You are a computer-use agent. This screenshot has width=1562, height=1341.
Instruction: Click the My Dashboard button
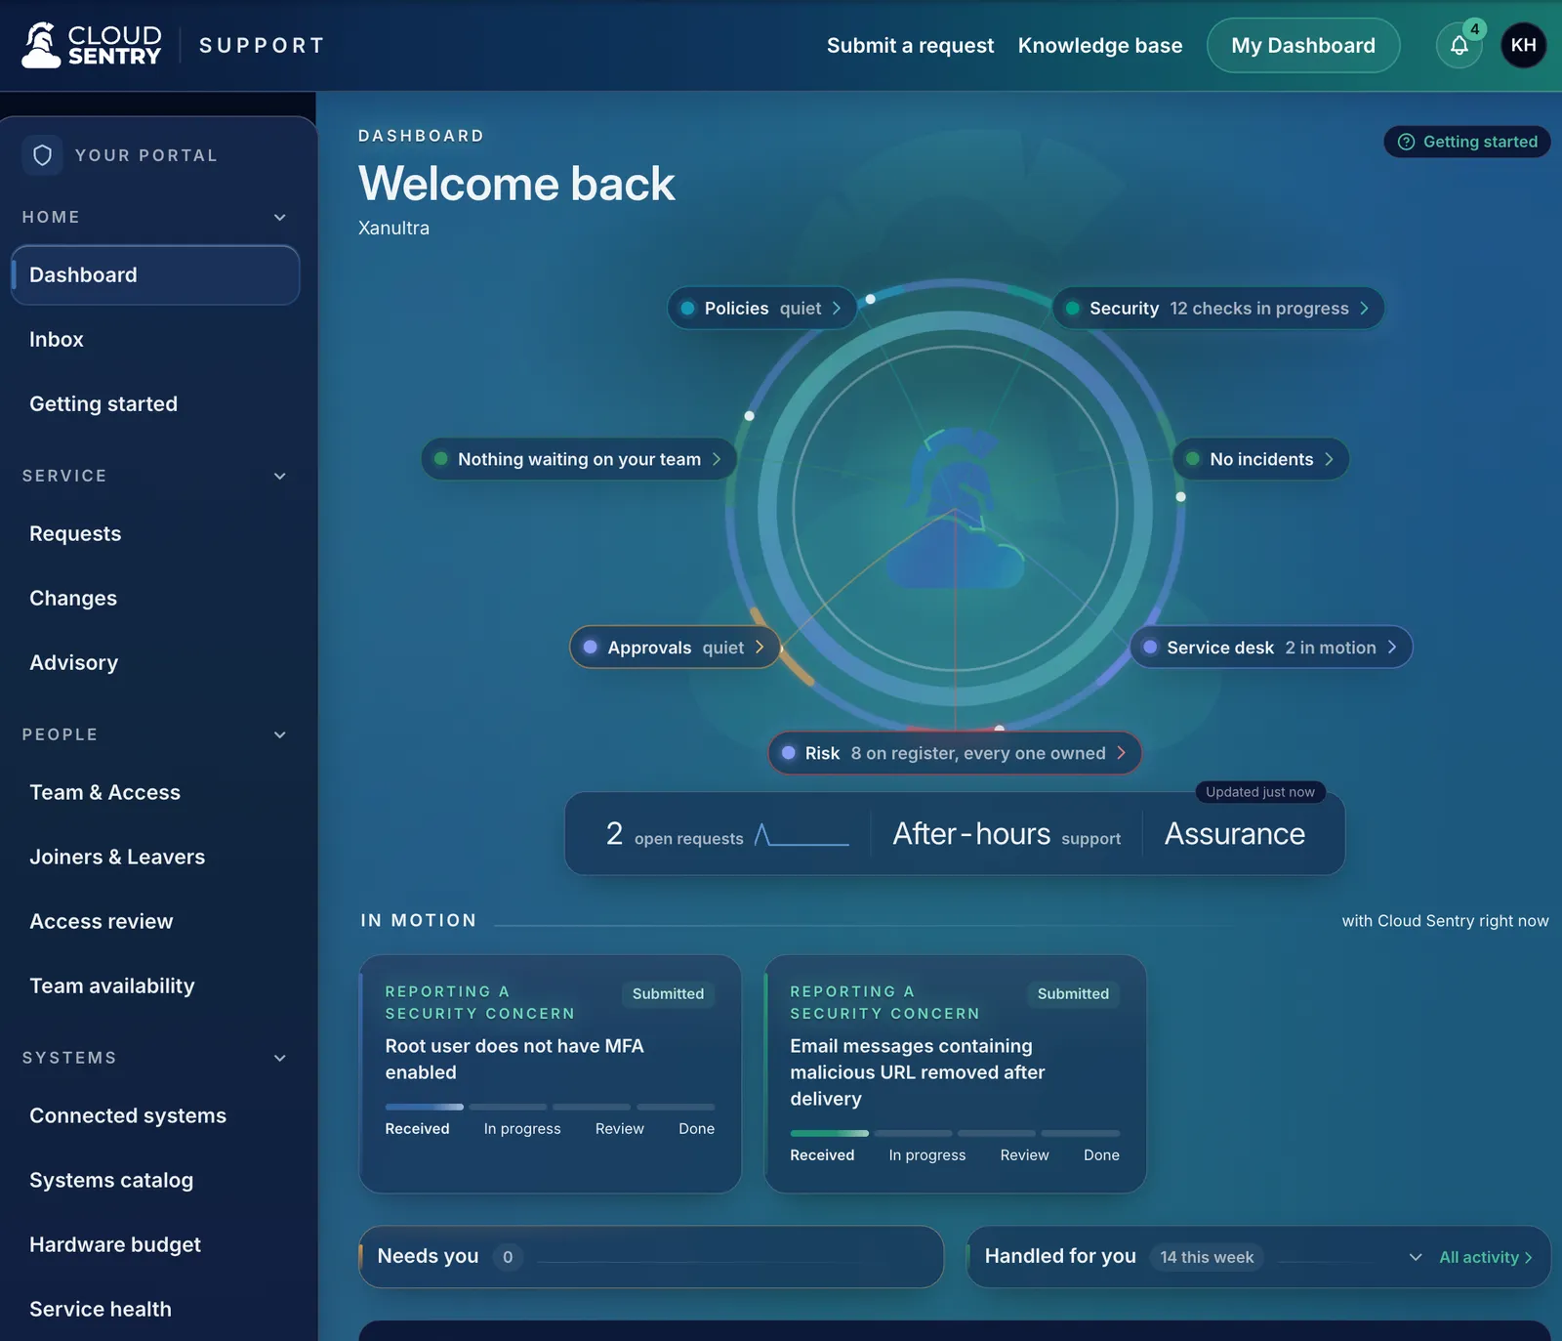(1303, 45)
